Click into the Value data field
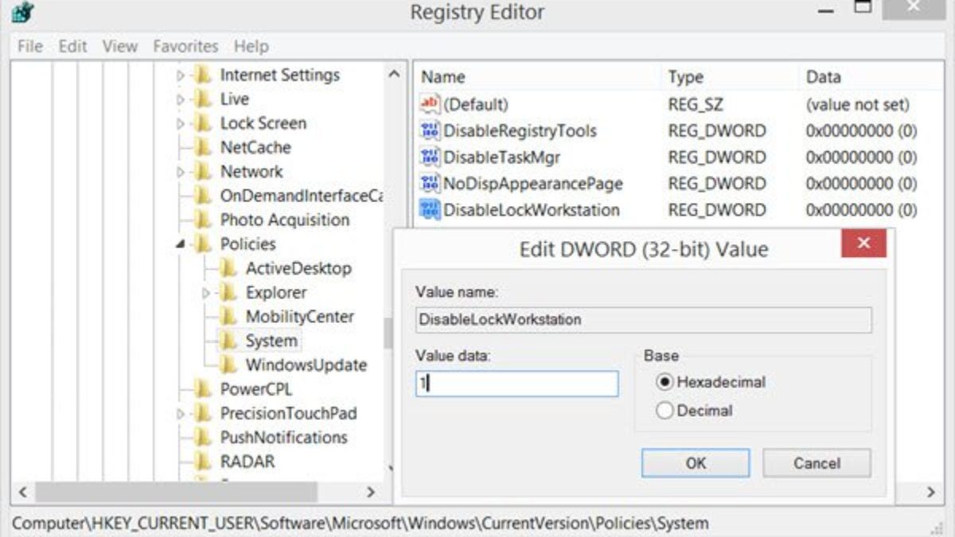This screenshot has height=537, width=955. [x=516, y=383]
